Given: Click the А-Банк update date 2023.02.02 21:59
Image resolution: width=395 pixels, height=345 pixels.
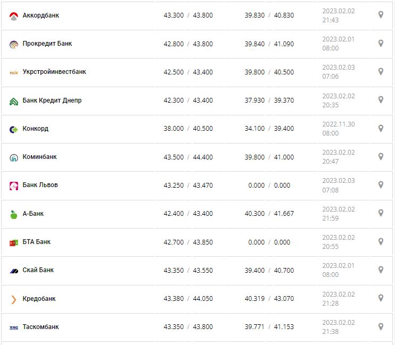Looking at the screenshot, I should tap(338, 213).
